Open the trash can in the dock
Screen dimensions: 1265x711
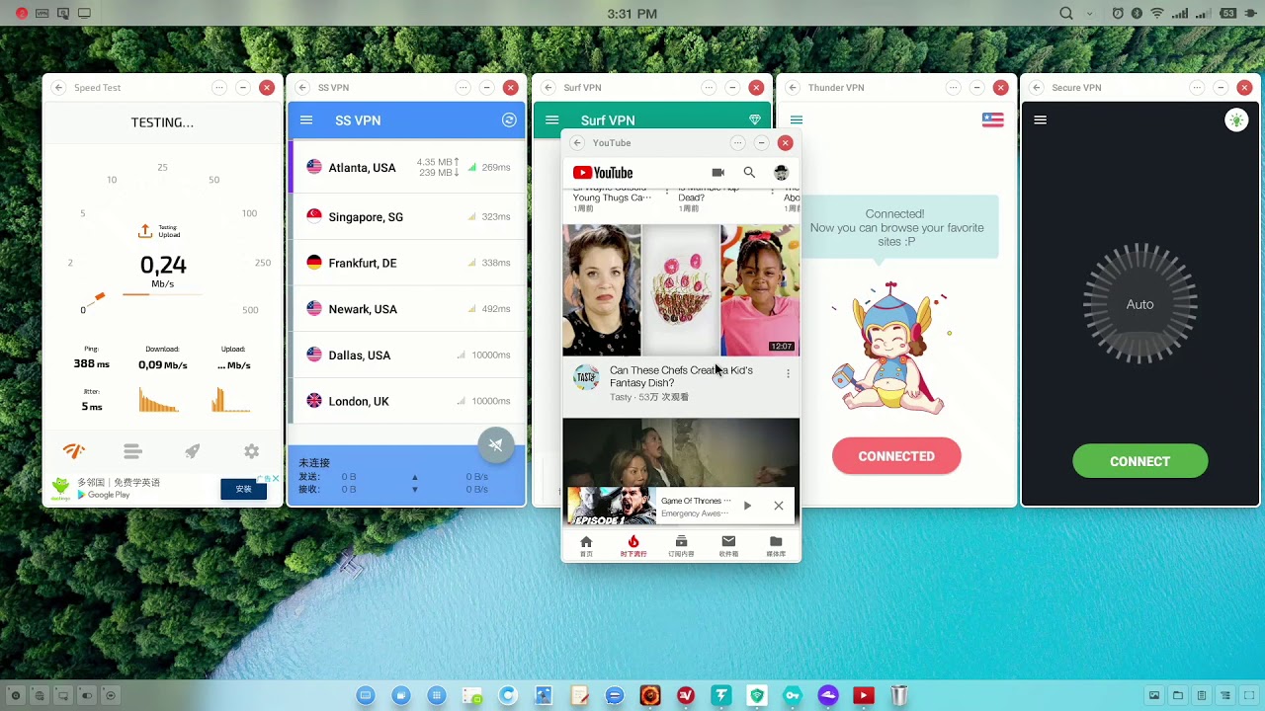tap(898, 696)
